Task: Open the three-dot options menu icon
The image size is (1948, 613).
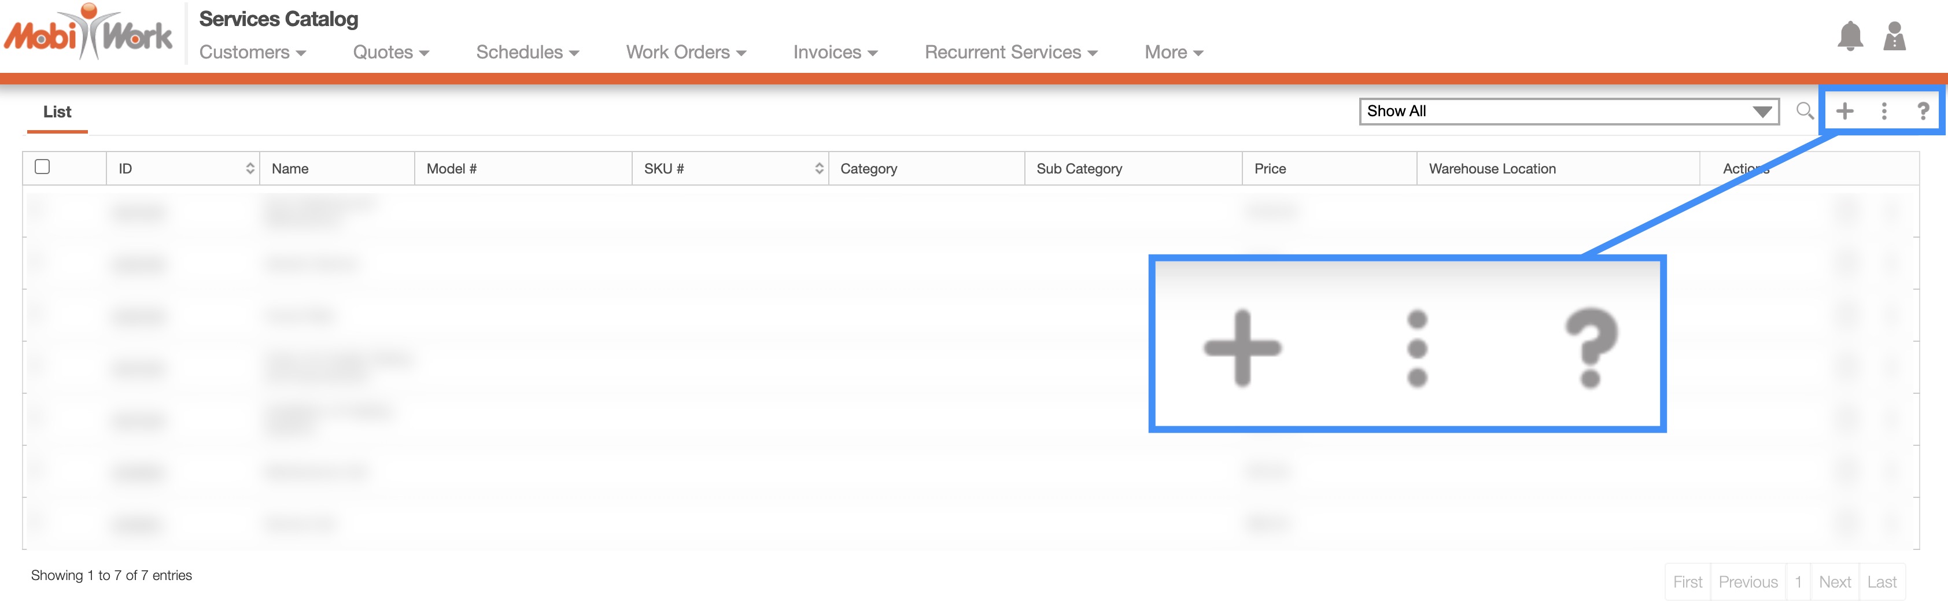Action: click(x=1884, y=111)
